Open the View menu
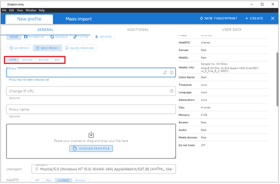 pos(20,10)
